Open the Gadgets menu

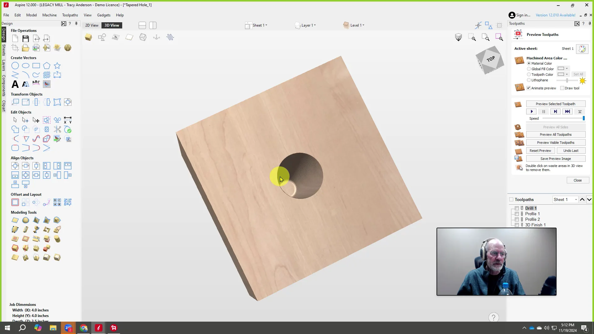click(x=104, y=15)
